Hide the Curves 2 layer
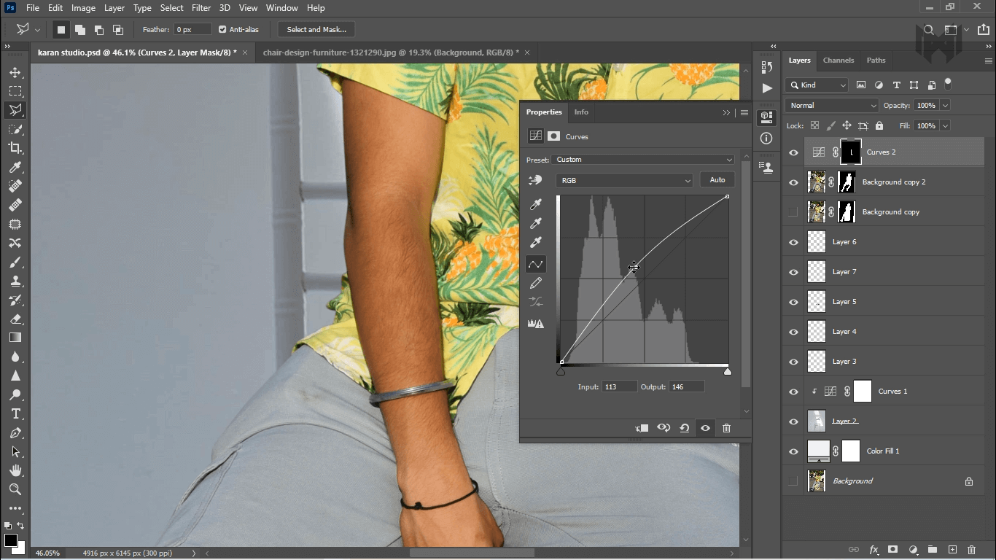The width and height of the screenshot is (996, 560). [x=794, y=152]
